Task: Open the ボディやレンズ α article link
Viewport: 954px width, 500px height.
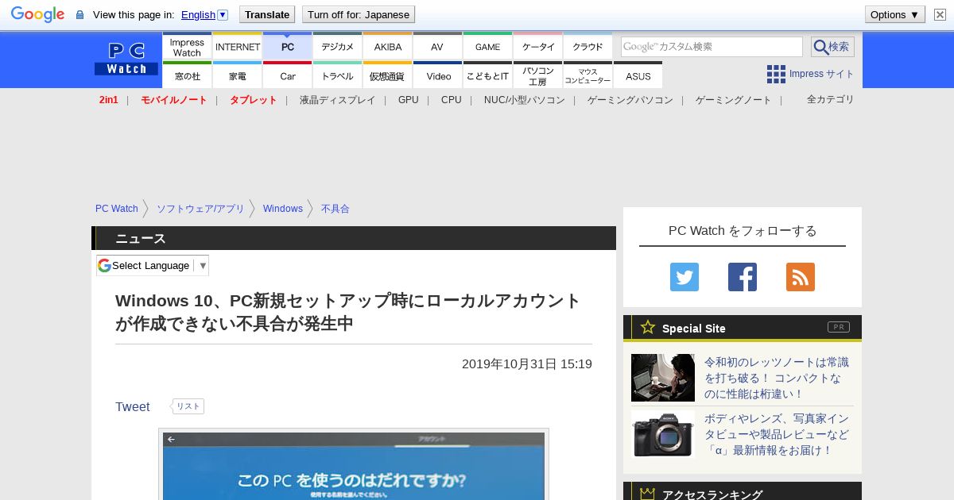Action: (x=777, y=434)
